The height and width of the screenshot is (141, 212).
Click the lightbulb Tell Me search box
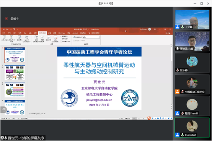[x=94, y=33]
